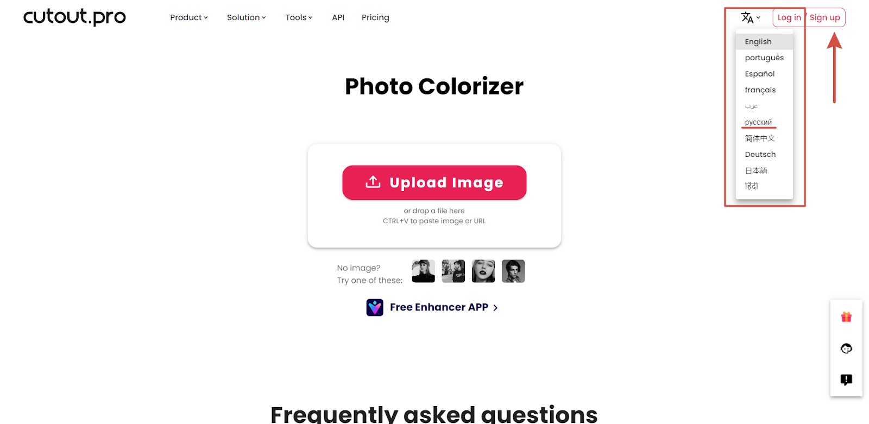Click the Log in link
Screen dimensions: 869x424
(x=789, y=17)
